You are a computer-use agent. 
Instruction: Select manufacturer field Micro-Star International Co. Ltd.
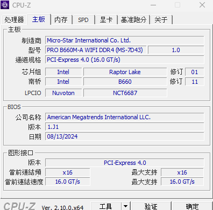[x=125, y=40]
